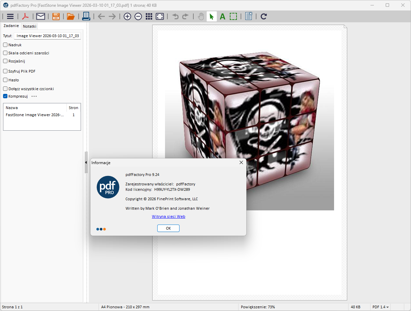Image resolution: width=411 pixels, height=311 pixels.
Task: Show thumbnail grid view
Action: click(x=149, y=16)
